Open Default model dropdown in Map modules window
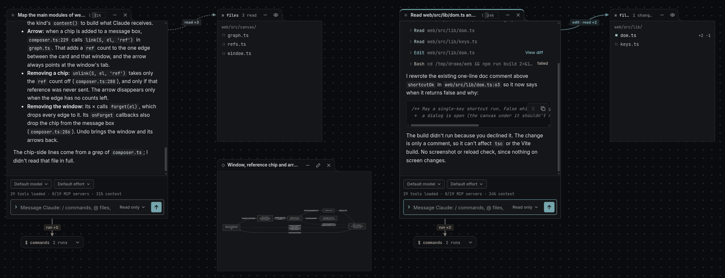The width and height of the screenshot is (725, 278). coord(31,184)
